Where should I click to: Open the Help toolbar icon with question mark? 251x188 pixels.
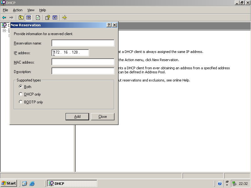[48, 18]
